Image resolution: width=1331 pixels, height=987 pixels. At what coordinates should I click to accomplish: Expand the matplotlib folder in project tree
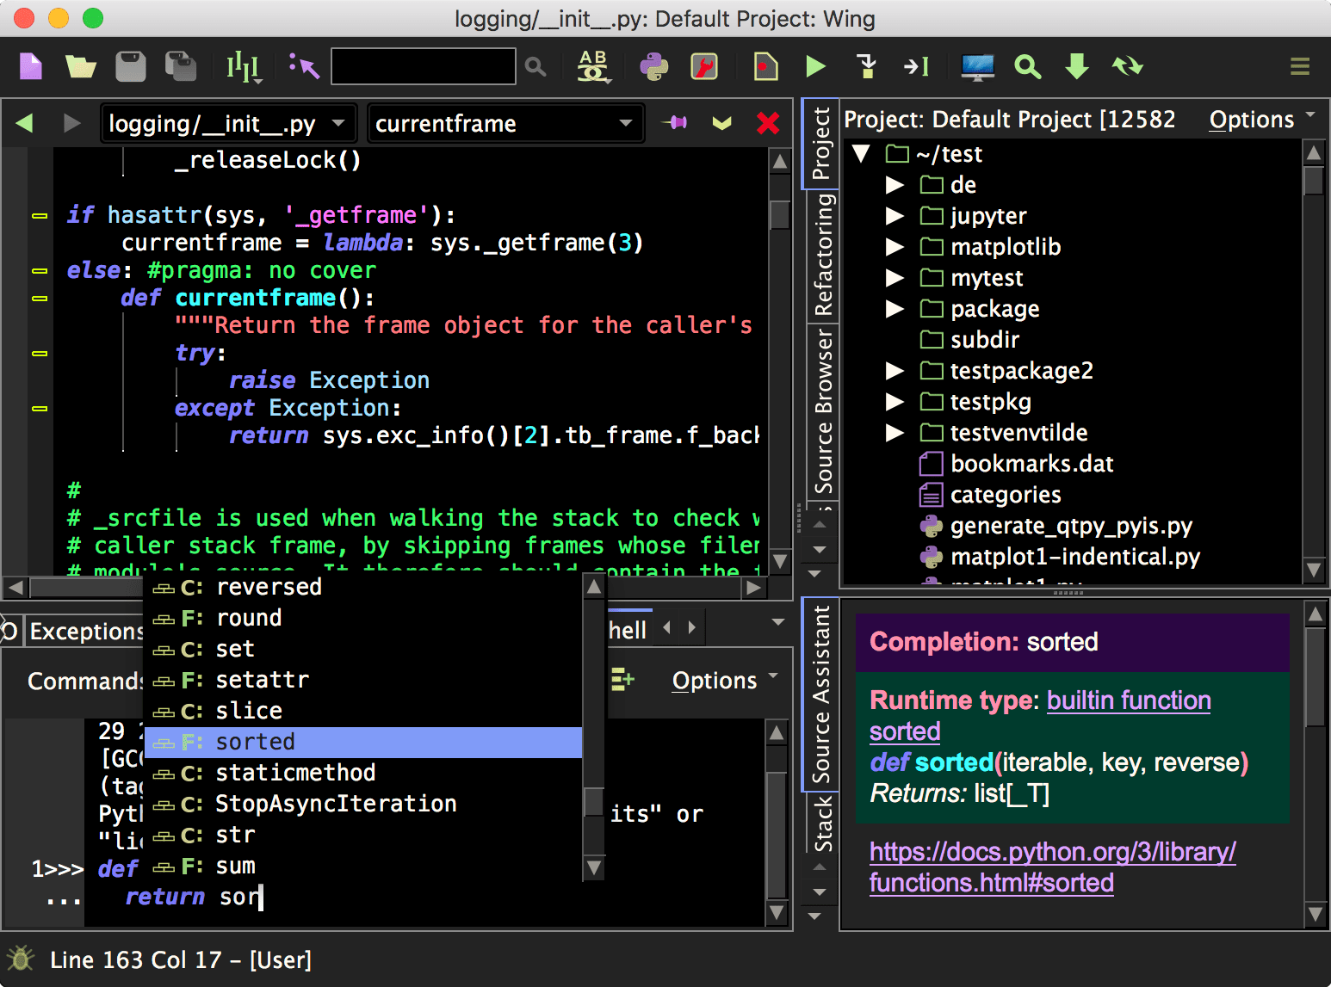coord(895,247)
